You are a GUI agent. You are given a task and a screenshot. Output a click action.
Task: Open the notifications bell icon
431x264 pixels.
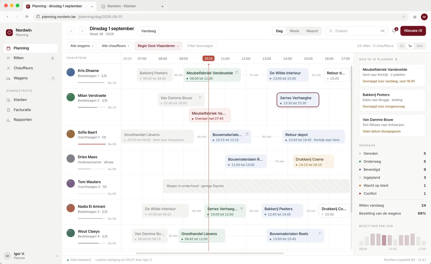click(x=394, y=31)
